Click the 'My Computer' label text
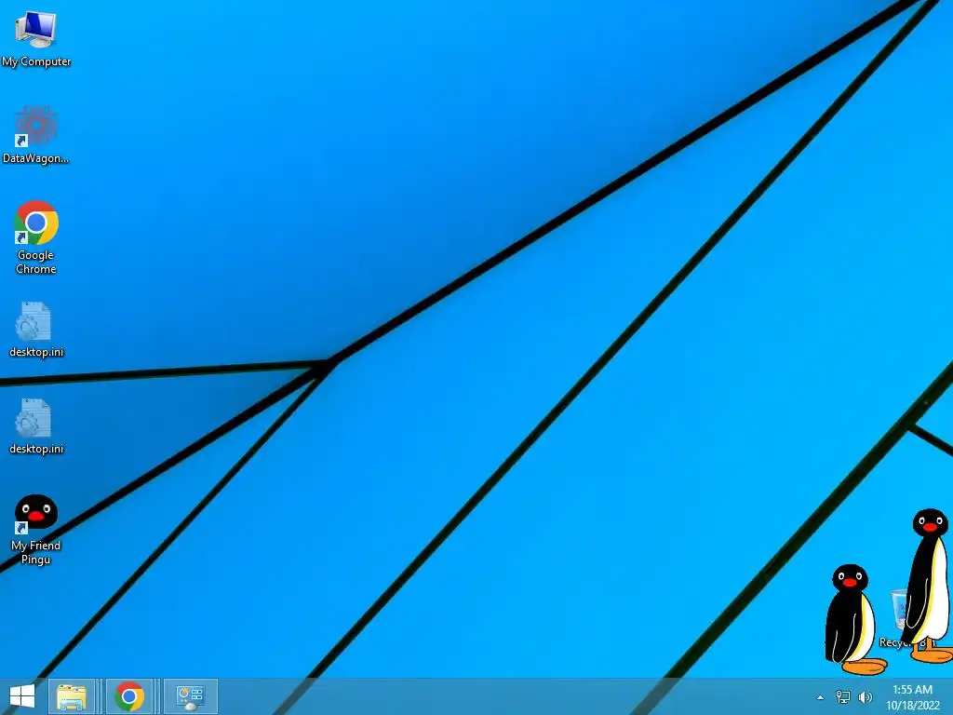 click(x=36, y=61)
